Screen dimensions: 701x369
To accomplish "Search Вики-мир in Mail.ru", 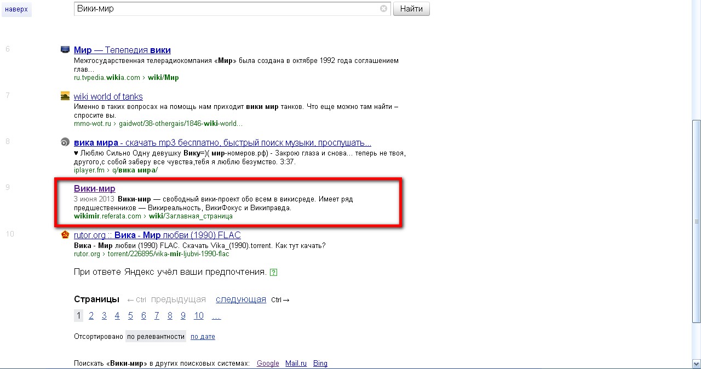I will pyautogui.click(x=296, y=364).
